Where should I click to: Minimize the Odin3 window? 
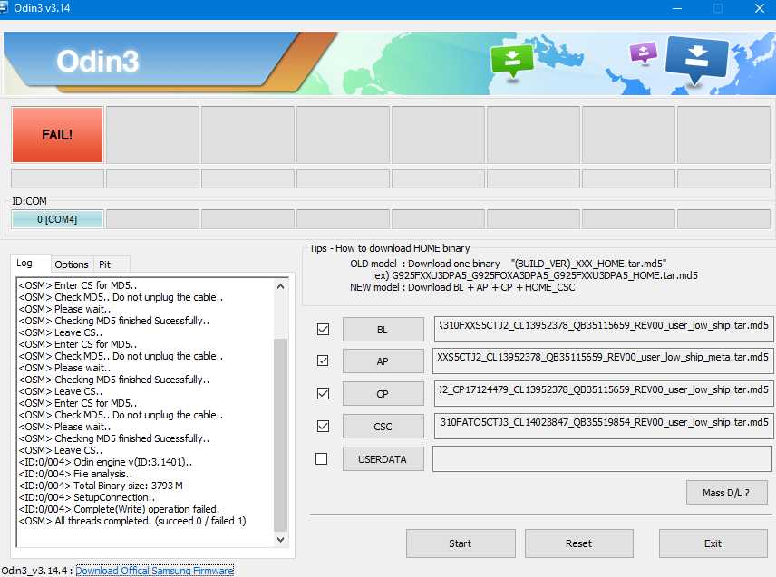(677, 8)
